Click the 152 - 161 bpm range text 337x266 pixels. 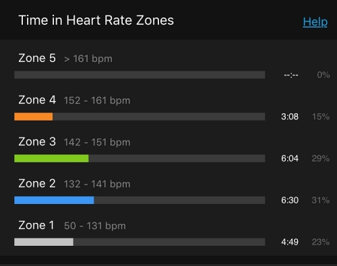tap(97, 100)
